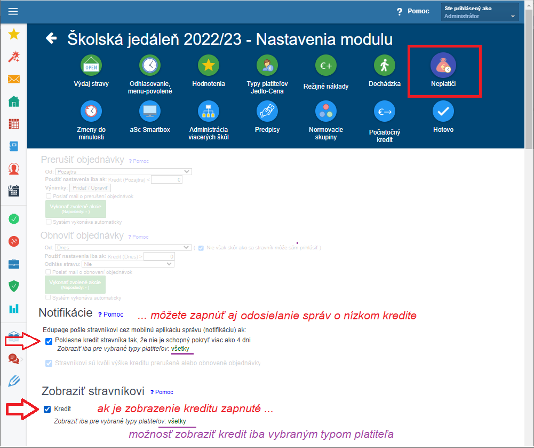Viewport: 534px width, 448px height.
Task: Open the calendar with clock sidebar icon
Action: pyautogui.click(x=14, y=191)
